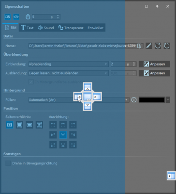Dock panel as tab via center guide
Screen dimensions: 176x194
tap(88, 97)
